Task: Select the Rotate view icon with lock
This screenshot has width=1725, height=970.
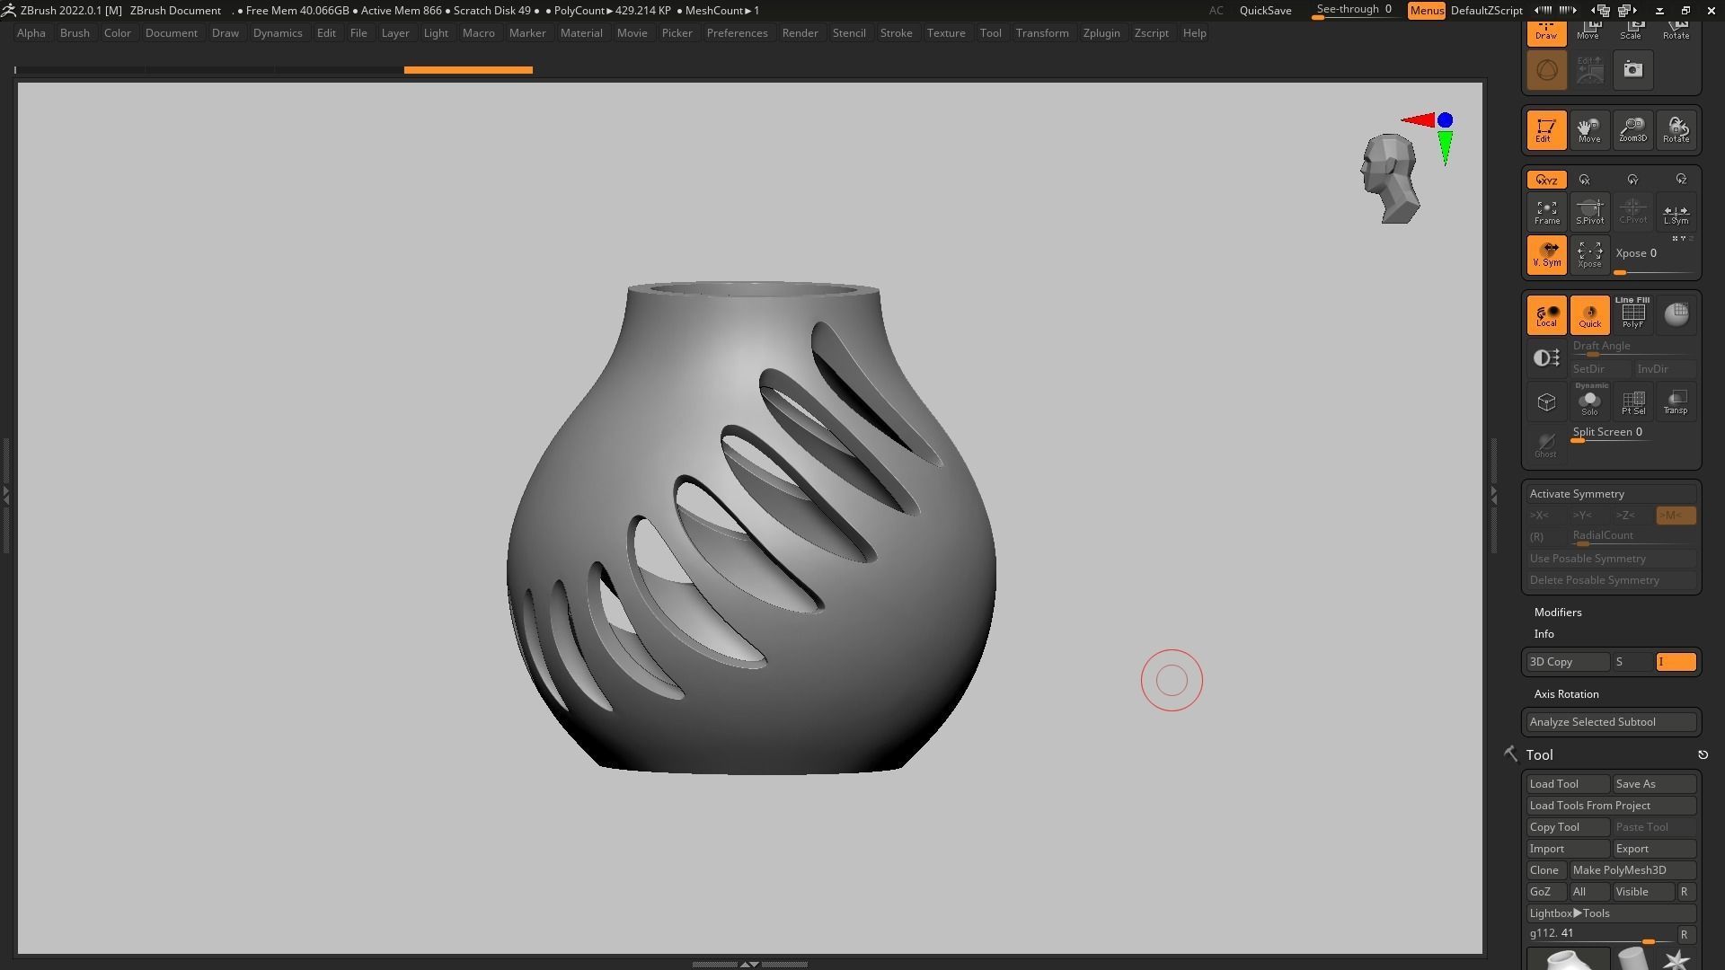Action: click(1676, 130)
